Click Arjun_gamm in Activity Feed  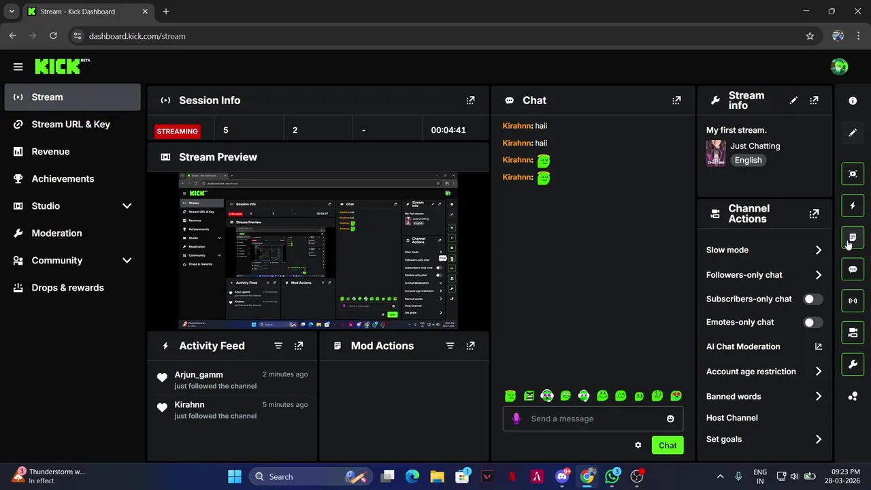coord(199,374)
